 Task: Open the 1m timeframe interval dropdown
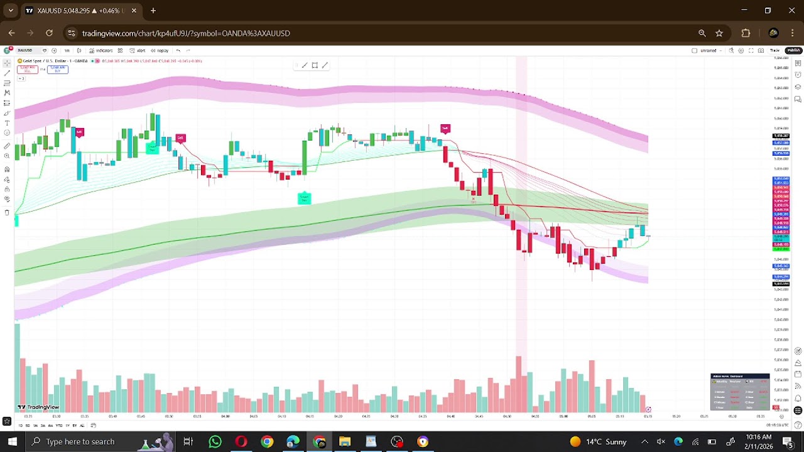pos(67,50)
